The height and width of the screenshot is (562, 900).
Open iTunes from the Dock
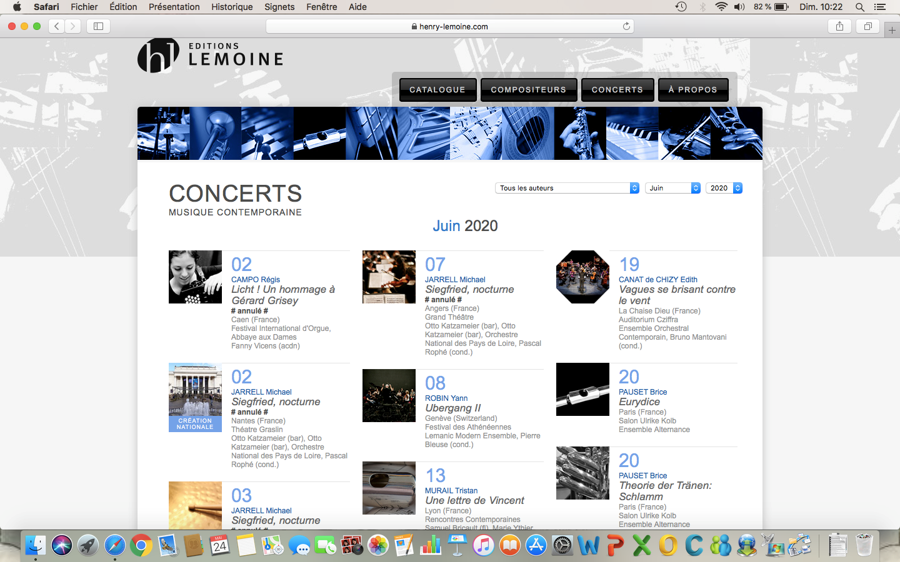click(x=483, y=546)
